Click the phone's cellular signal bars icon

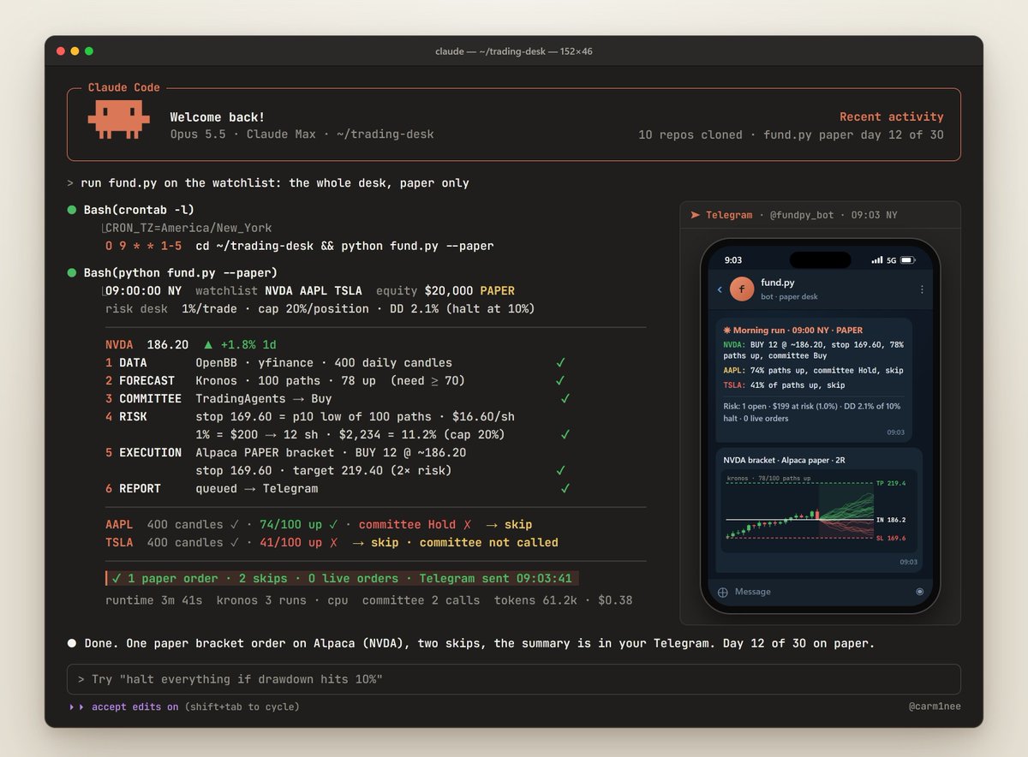point(876,259)
